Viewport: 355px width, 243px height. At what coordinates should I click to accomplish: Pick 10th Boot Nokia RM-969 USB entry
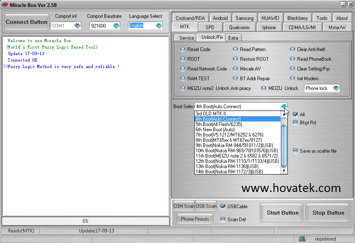pyautogui.click(x=237, y=151)
